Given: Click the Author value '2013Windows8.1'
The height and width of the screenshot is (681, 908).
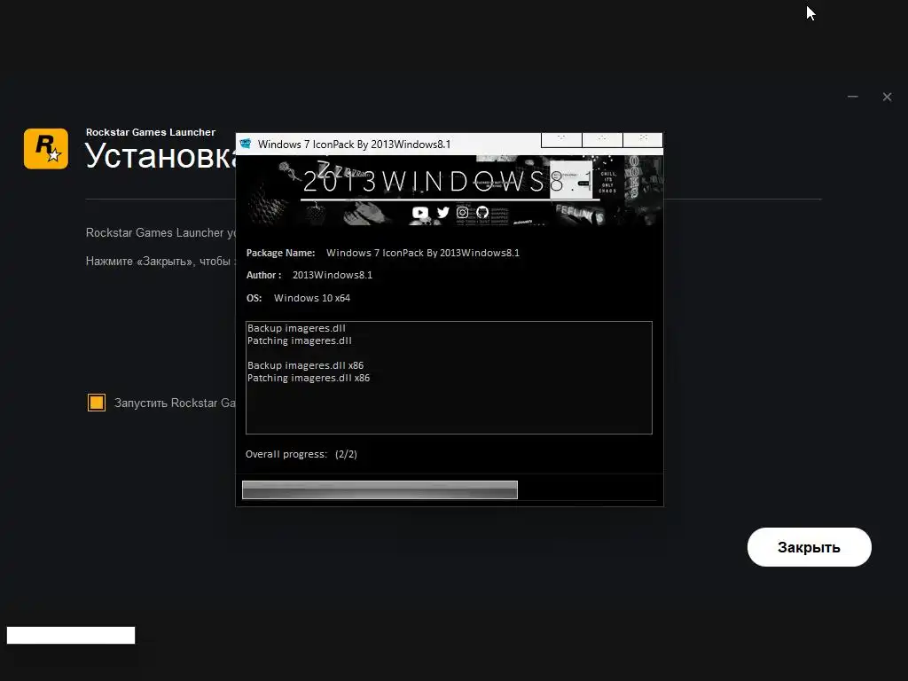Looking at the screenshot, I should pos(333,275).
